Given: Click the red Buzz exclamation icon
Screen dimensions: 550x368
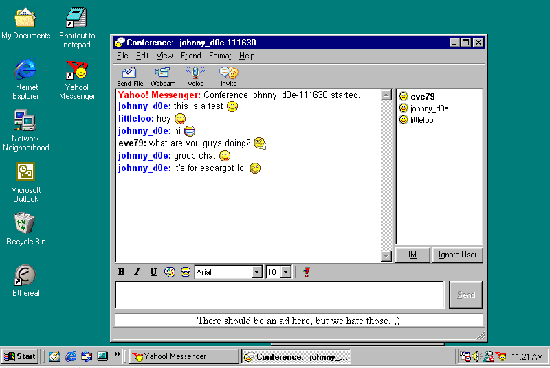Looking at the screenshot, I should pos(307,272).
